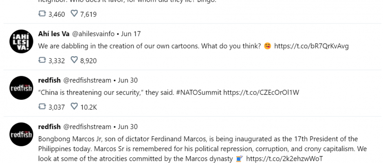Image resolution: width=383 pixels, height=163 pixels.
Task: Click retweet icon on Ahí les Va tweet
Action: 42,60
